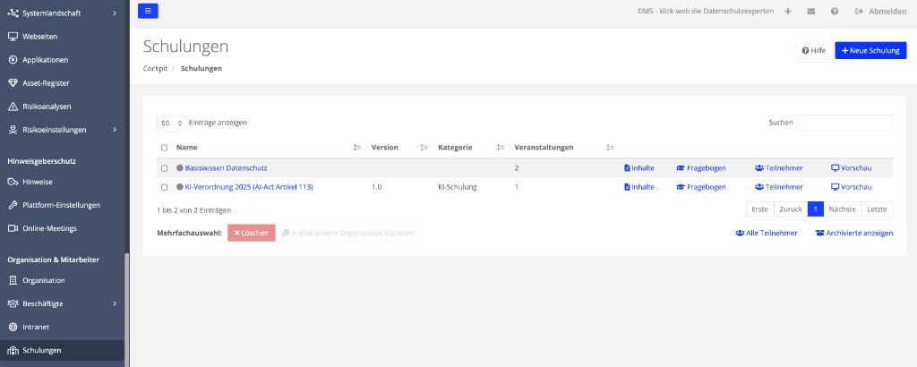Click the status dot beside Basiswissen Datenschutz
Image resolution: width=917 pixels, height=367 pixels.
click(179, 167)
